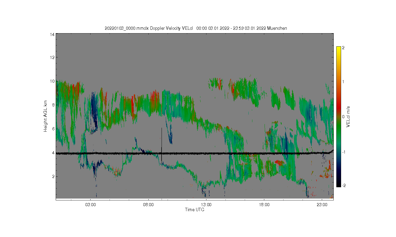Click the 23:00 time tick label
396x237 pixels.
pyautogui.click(x=322, y=205)
